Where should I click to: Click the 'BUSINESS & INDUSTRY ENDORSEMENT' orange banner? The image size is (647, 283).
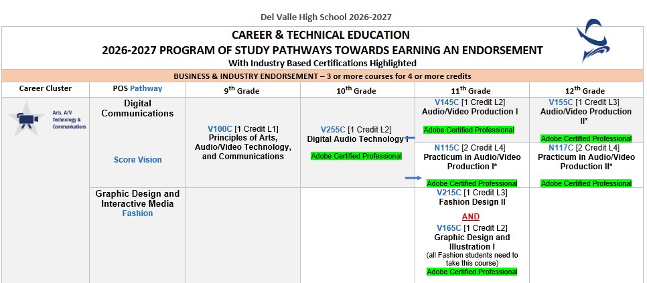tap(322, 76)
